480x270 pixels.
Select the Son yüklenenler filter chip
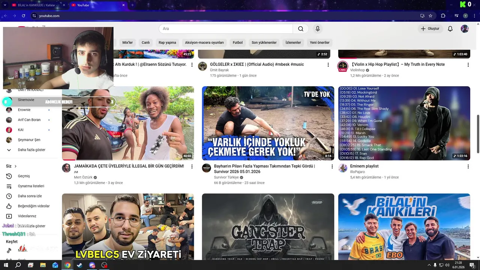[264, 43]
